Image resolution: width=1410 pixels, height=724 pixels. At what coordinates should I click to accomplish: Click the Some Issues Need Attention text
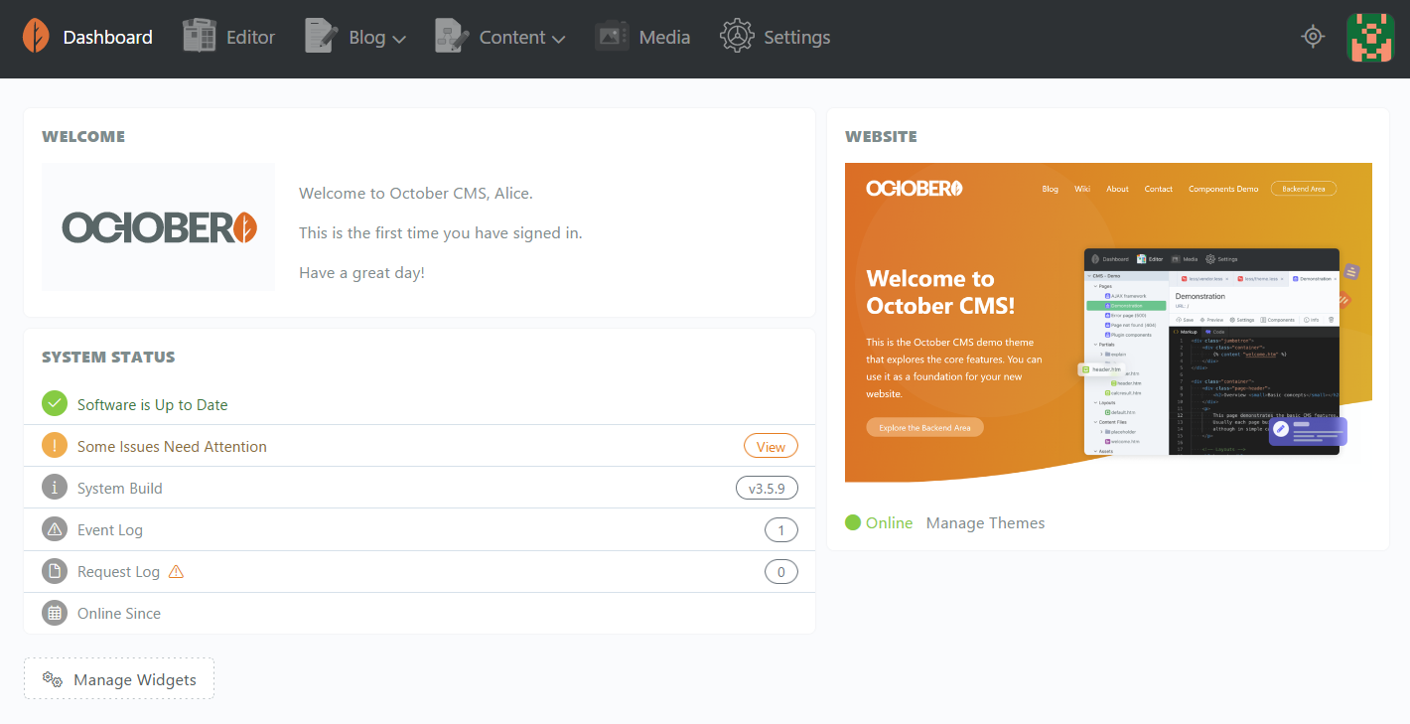pos(172,447)
